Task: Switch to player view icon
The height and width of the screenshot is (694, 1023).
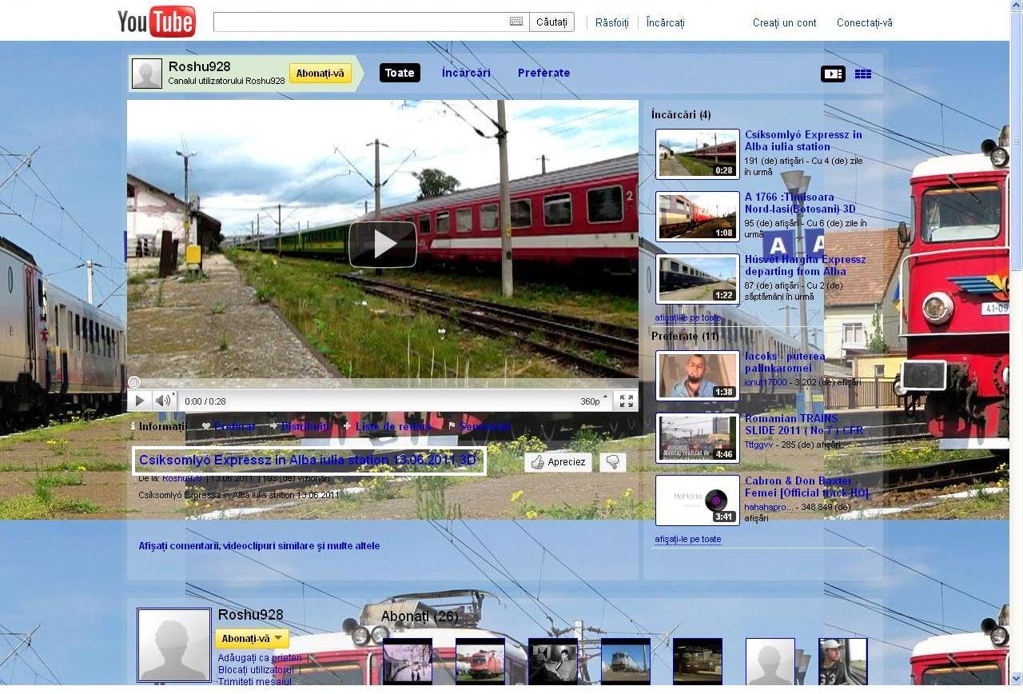Action: (x=833, y=74)
